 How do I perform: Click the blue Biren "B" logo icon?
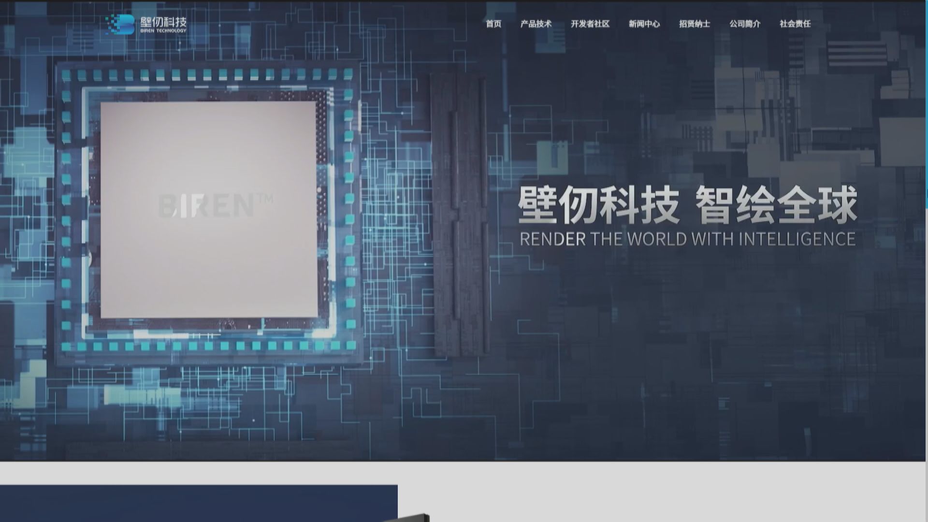point(120,23)
